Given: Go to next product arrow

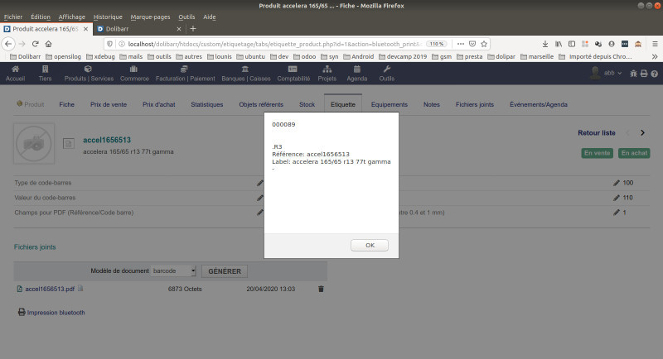Looking at the screenshot, I should (x=643, y=133).
